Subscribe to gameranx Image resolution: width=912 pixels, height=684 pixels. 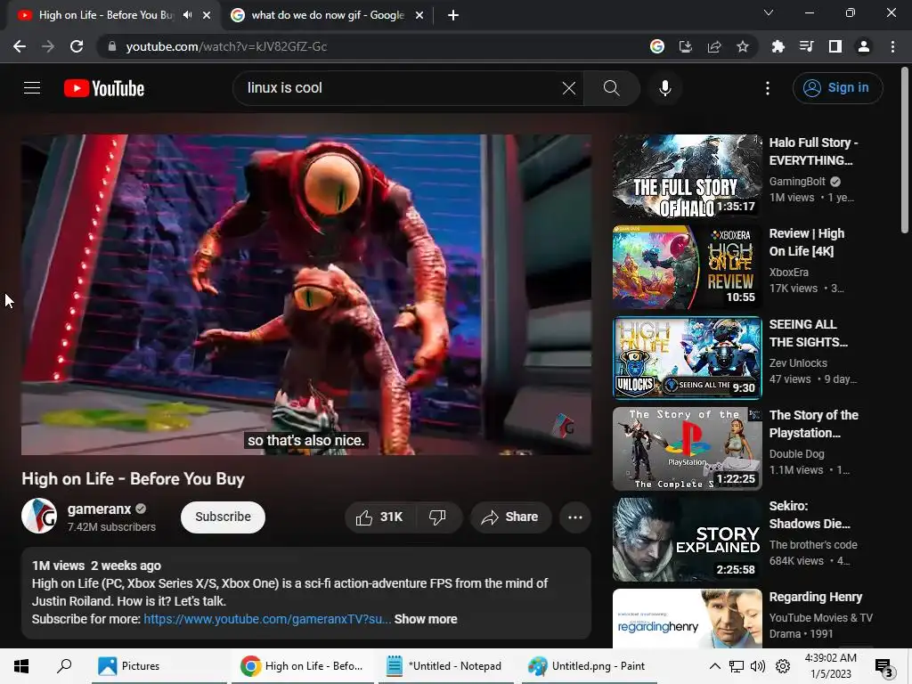[223, 517]
